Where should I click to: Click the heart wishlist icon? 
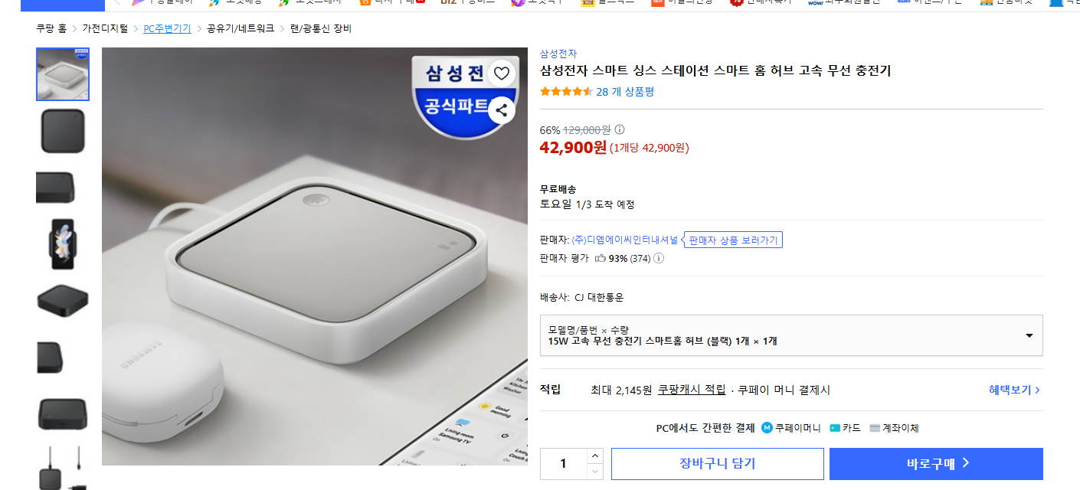[x=501, y=73]
